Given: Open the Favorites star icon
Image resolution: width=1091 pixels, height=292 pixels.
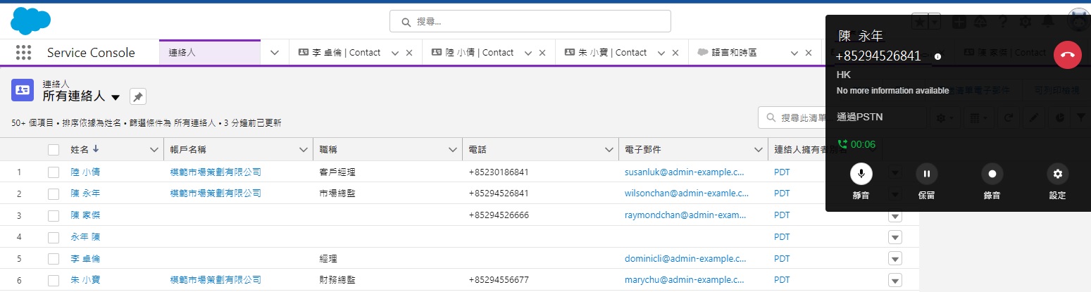Looking at the screenshot, I should 919,22.
